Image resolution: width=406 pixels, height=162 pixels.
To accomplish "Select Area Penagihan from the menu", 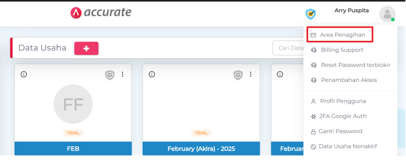I will [x=342, y=35].
